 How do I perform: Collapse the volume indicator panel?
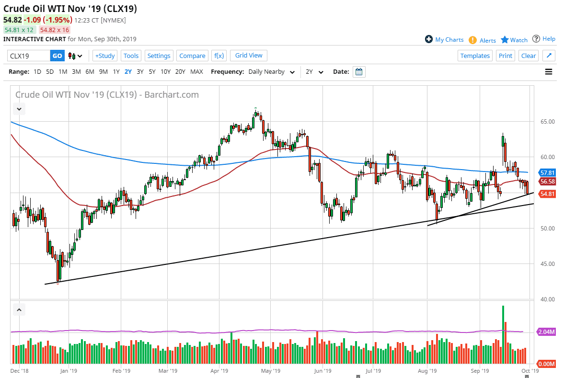(x=19, y=309)
